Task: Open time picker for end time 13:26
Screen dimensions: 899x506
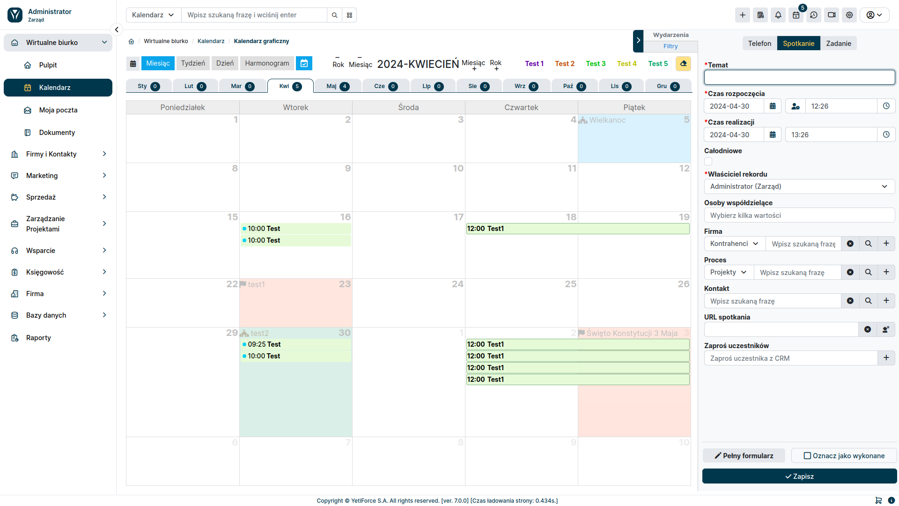Action: coord(886,135)
